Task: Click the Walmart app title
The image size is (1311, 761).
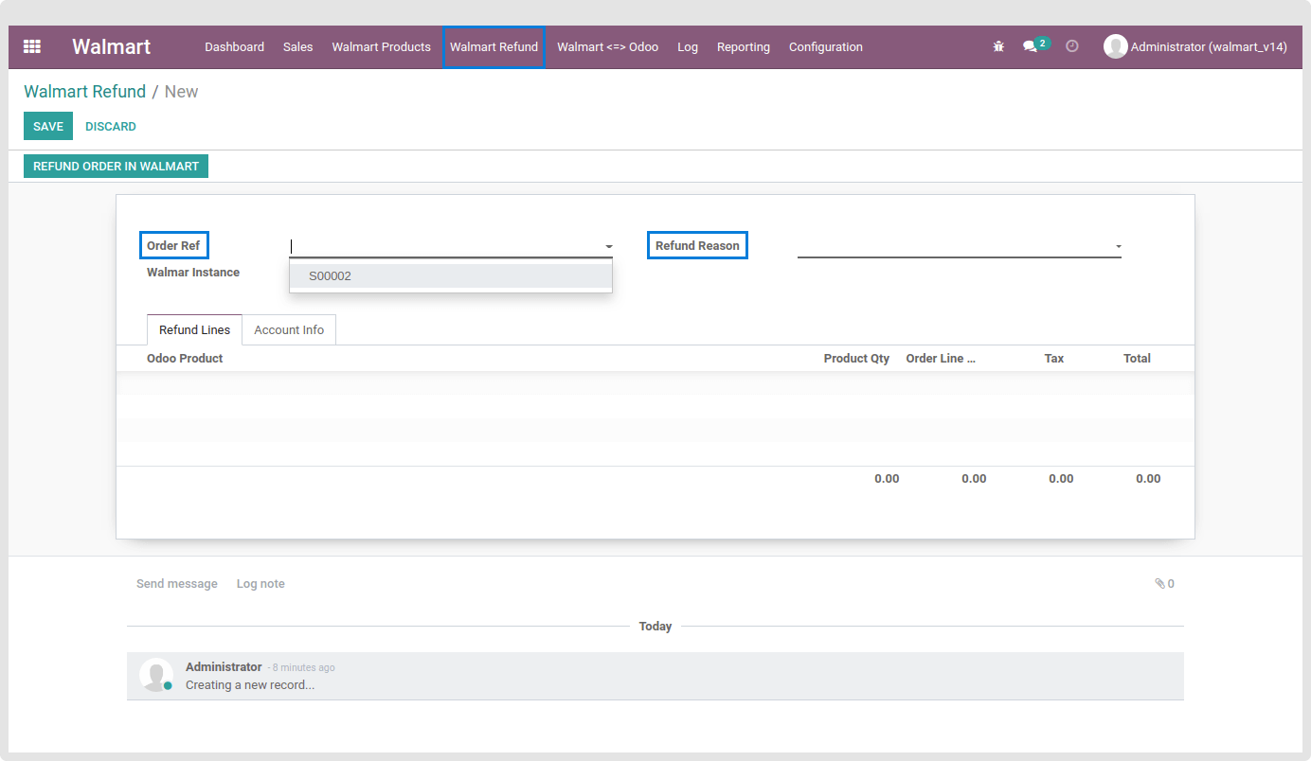Action: click(x=111, y=46)
